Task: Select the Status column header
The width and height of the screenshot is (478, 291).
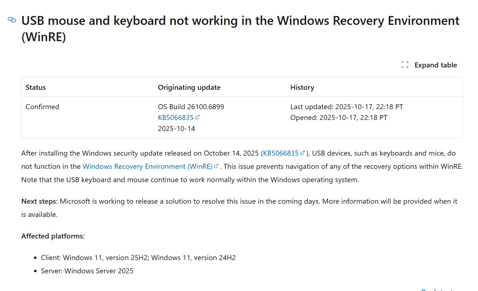Action: 36,88
